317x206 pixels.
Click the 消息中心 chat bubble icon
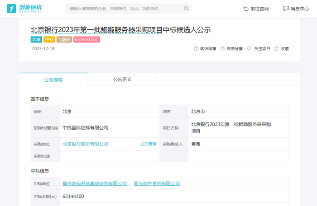(x=286, y=9)
